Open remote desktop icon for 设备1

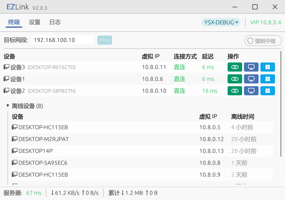tap(251, 79)
